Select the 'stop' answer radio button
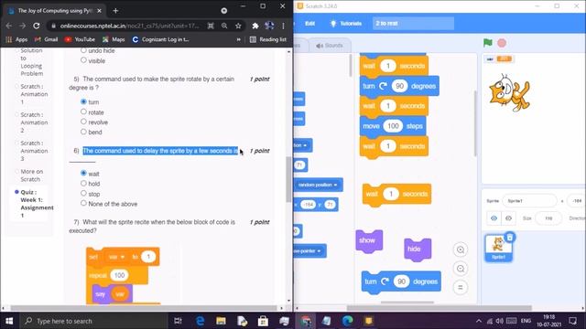Screen dimensions: 586x329 point(83,193)
